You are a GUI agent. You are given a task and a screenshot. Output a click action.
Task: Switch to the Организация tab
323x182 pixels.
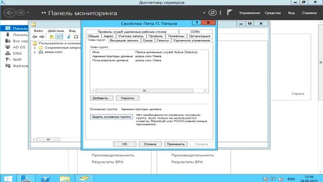point(199,36)
